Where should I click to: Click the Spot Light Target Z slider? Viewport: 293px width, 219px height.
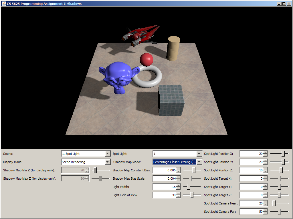(279, 195)
